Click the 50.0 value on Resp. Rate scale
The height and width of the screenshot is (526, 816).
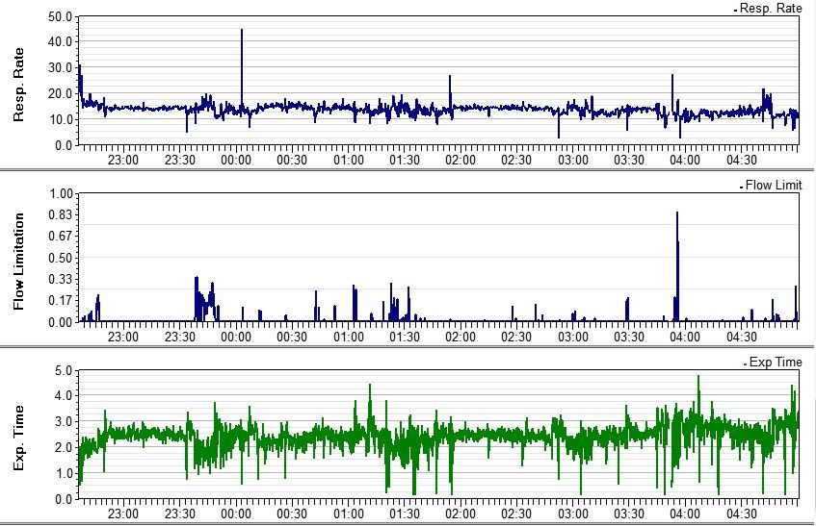coord(60,16)
